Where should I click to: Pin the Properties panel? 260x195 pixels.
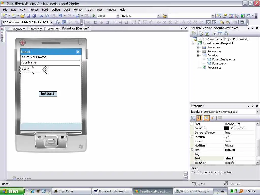click(253, 106)
